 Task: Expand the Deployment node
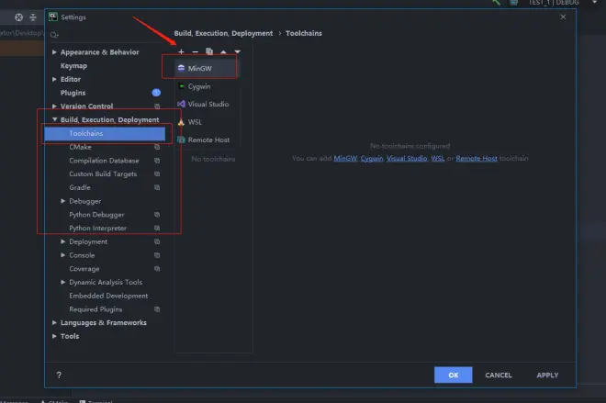[63, 241]
